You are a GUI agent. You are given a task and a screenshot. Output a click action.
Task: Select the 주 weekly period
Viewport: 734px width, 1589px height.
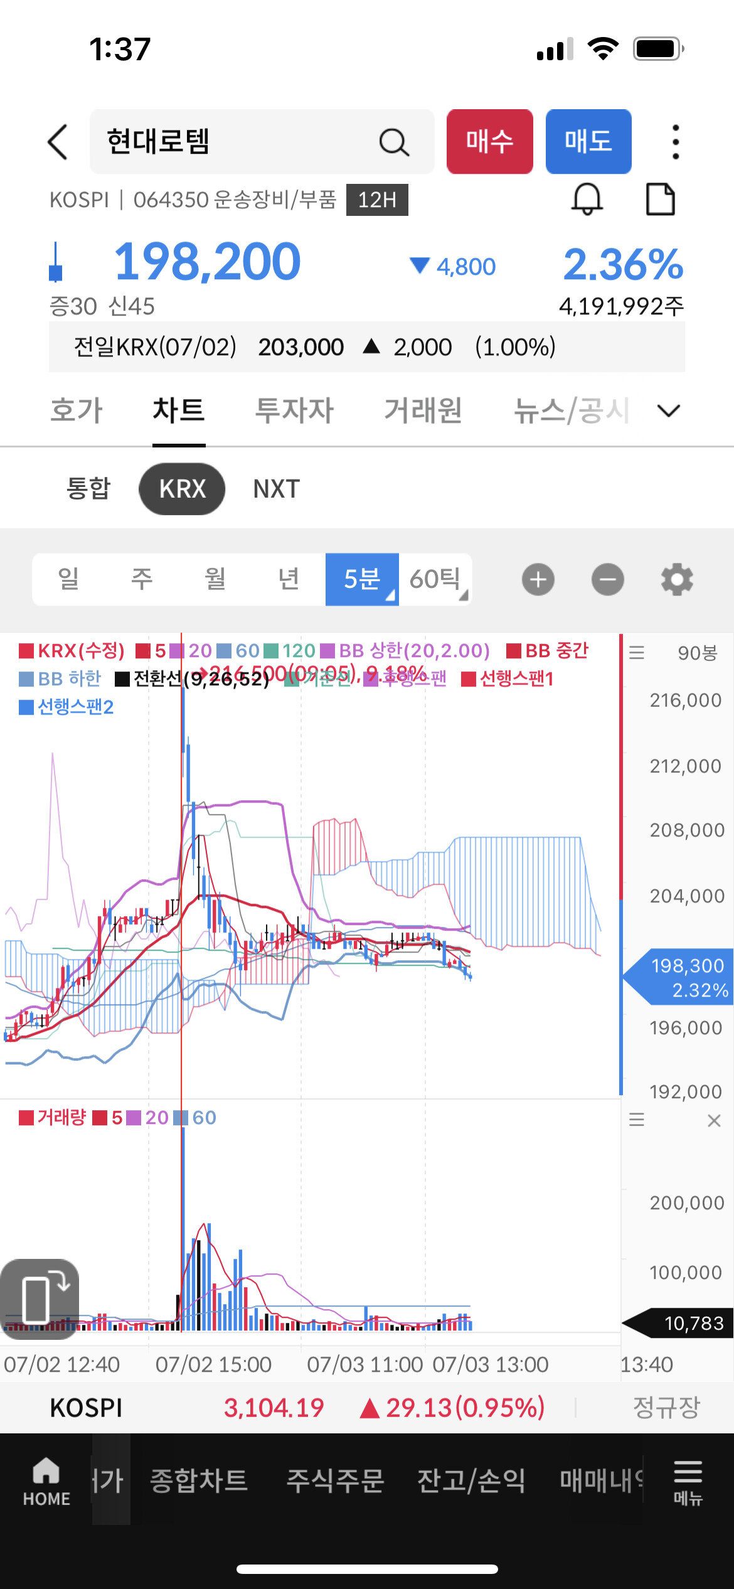pyautogui.click(x=142, y=579)
